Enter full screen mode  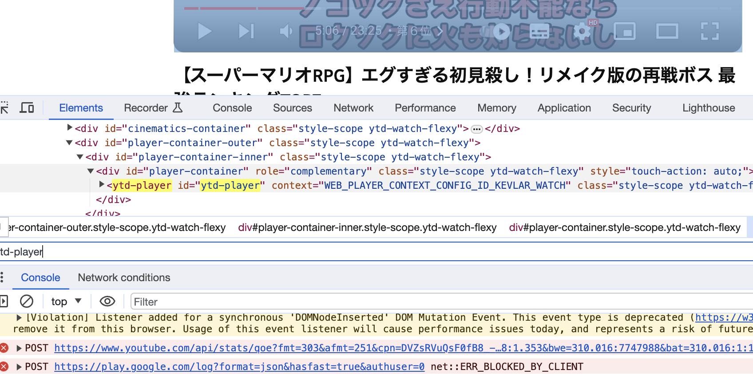point(709,31)
